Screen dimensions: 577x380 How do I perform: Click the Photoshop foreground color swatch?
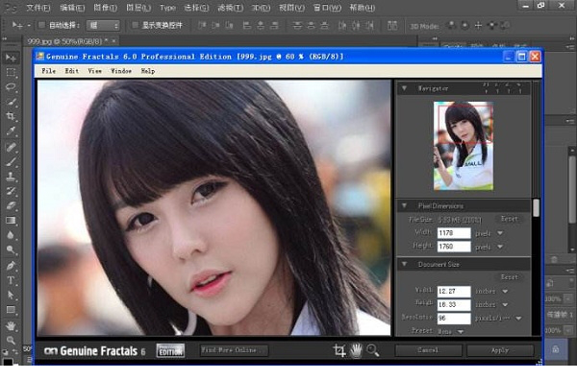pyautogui.click(x=8, y=362)
